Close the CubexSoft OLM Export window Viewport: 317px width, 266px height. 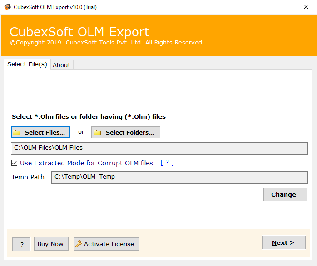tap(306, 7)
